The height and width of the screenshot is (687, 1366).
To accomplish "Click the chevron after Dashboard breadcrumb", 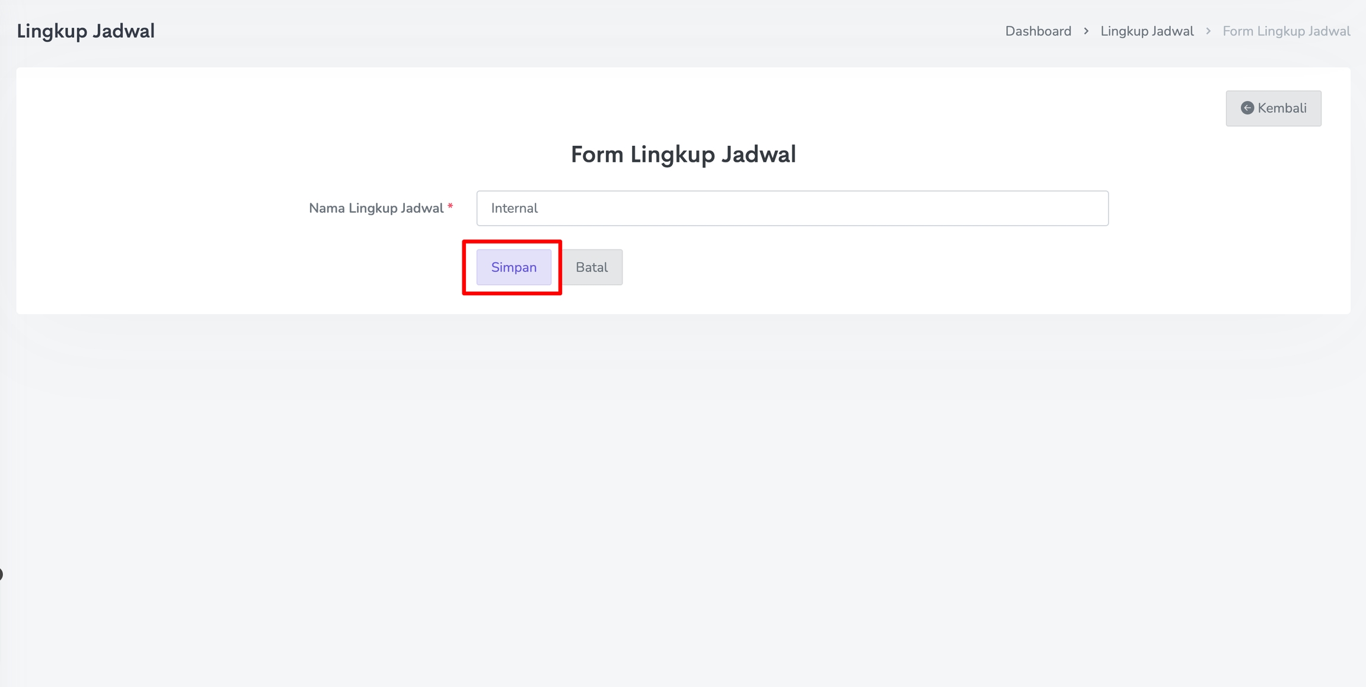I will [x=1086, y=31].
